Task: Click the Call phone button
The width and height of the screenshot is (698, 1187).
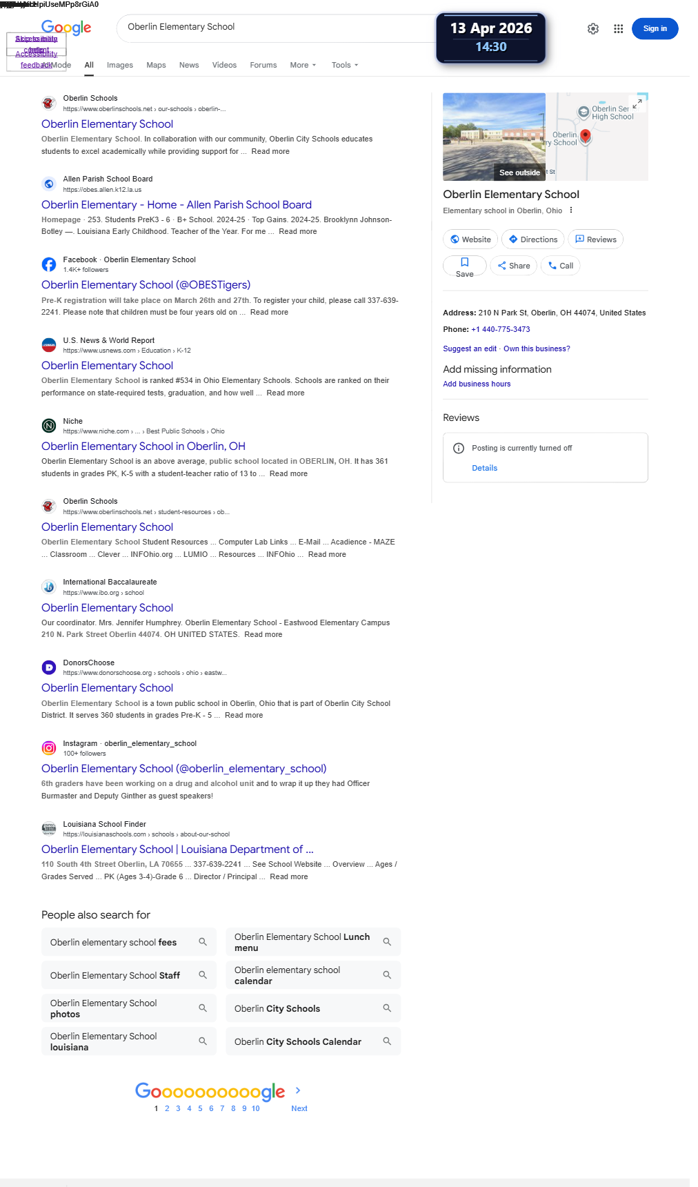Action: tap(561, 266)
